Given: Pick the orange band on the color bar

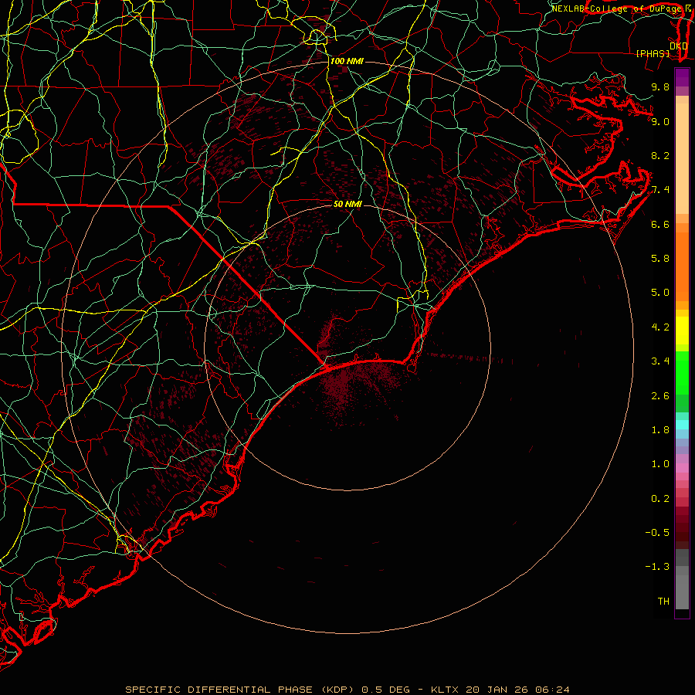Looking at the screenshot, I should tap(682, 267).
